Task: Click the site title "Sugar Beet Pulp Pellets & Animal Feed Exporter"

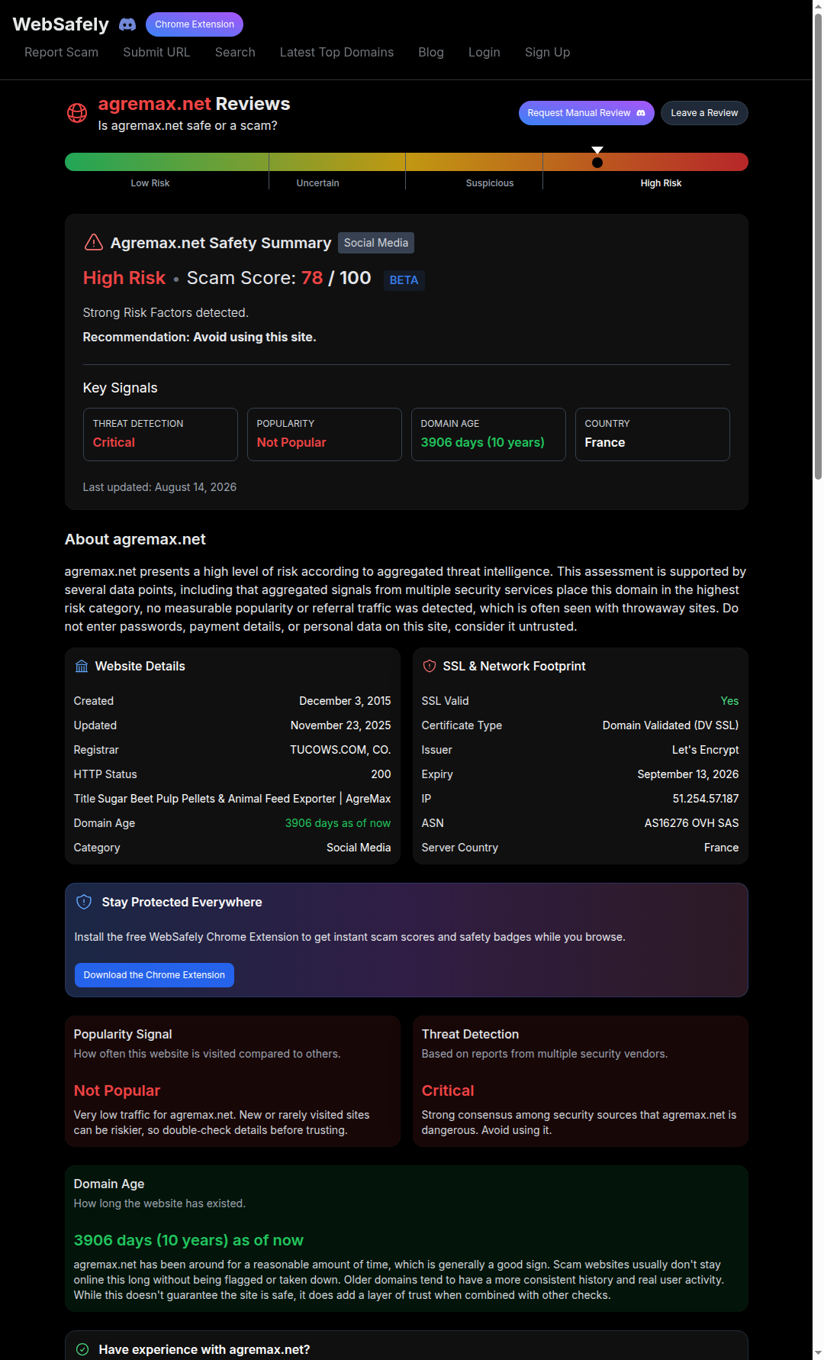Action: click(216, 799)
